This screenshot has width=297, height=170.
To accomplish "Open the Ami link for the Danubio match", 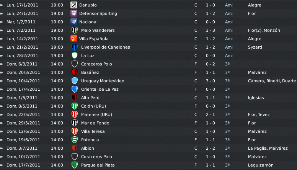I will tap(228, 5).
